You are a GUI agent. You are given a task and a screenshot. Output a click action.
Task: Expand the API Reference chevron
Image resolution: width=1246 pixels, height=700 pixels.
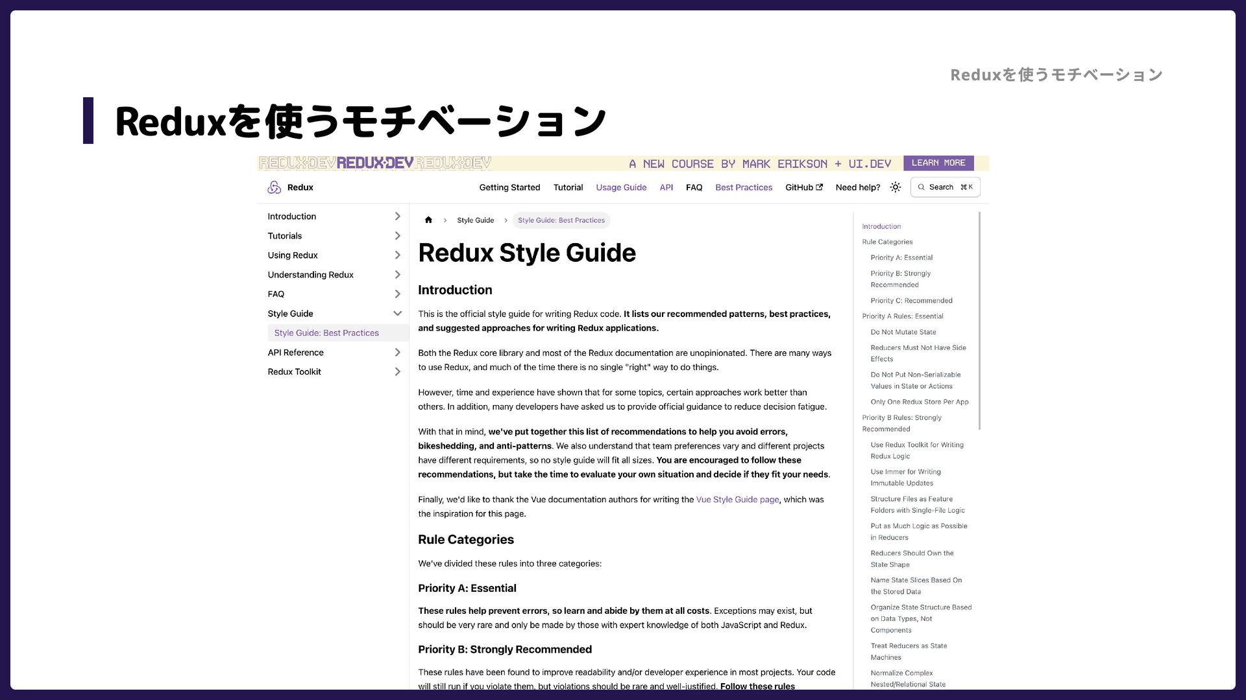point(397,353)
